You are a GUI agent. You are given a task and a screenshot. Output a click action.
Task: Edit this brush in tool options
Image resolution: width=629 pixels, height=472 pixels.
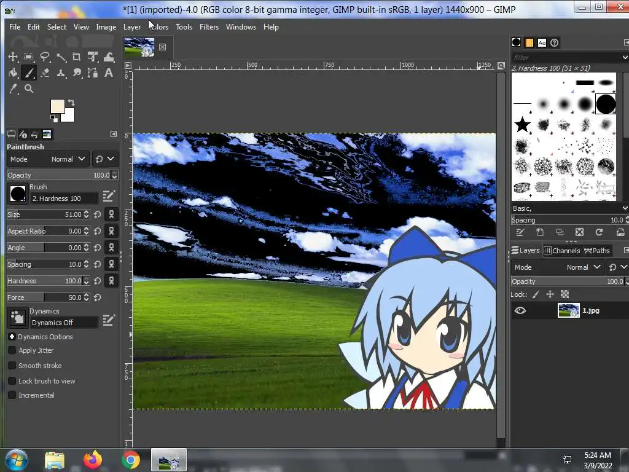click(x=108, y=196)
